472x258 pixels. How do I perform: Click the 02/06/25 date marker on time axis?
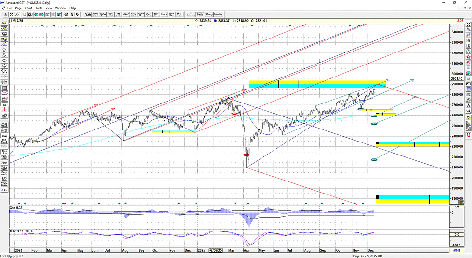coord(215,250)
